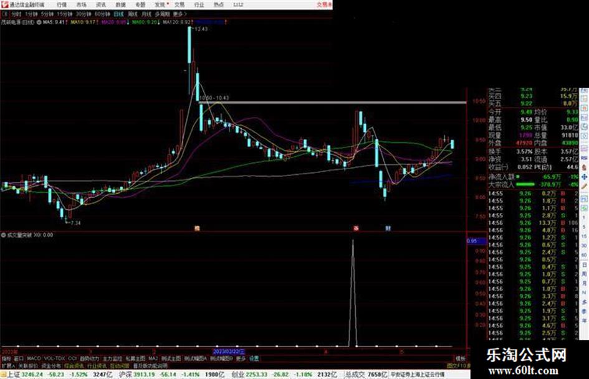The height and width of the screenshot is (379, 589).
Task: Select the 周线 weekly period
Action: tap(133, 14)
